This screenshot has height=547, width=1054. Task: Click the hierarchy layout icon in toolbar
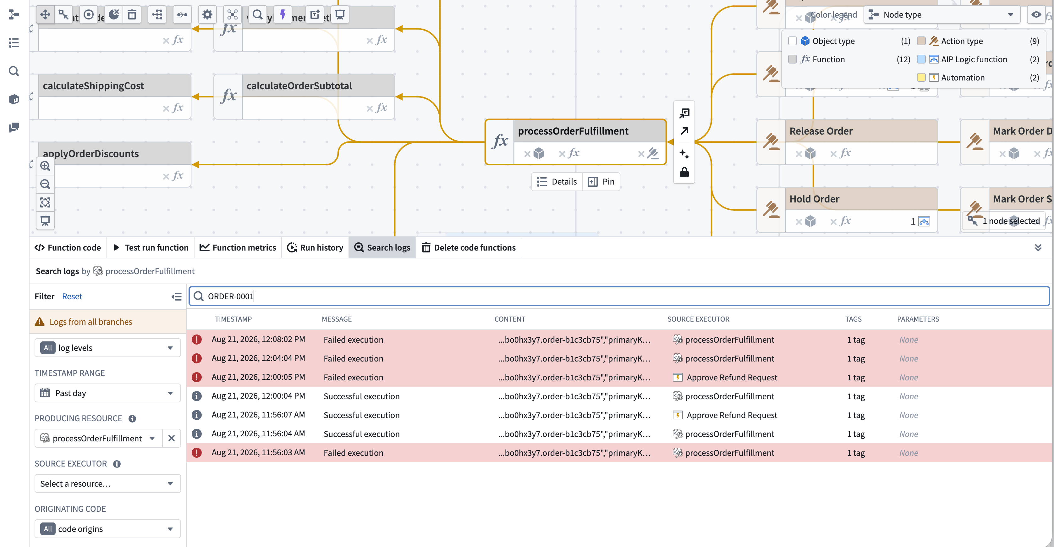(157, 15)
